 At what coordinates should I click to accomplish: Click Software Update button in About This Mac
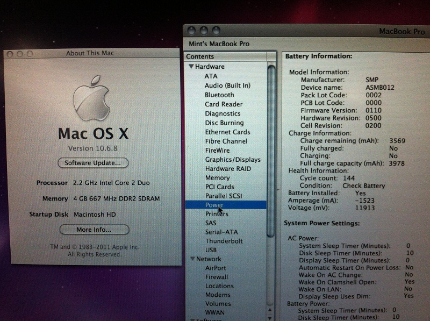[93, 163]
